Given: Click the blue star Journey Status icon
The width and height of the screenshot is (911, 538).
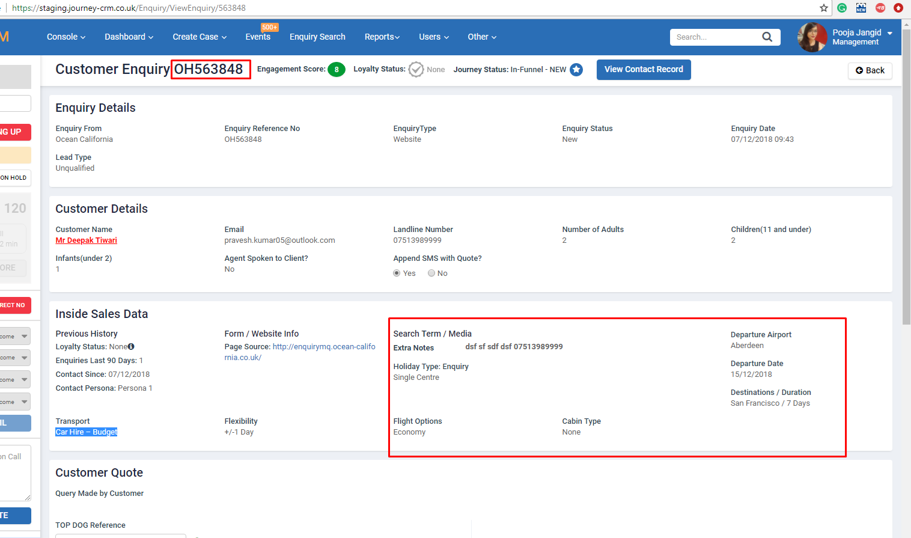Looking at the screenshot, I should (x=576, y=70).
